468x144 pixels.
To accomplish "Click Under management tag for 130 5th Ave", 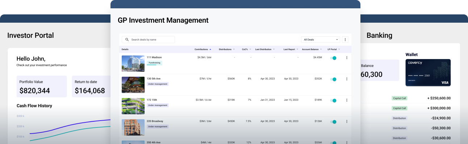I will point(158,84).
